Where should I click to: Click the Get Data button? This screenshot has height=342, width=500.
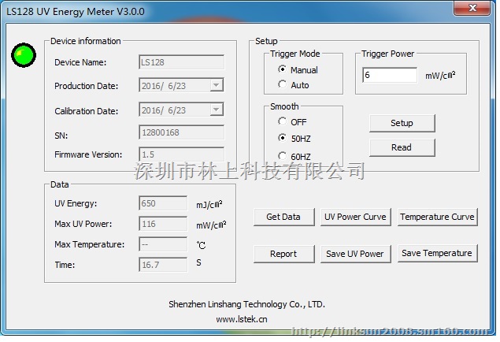(283, 217)
